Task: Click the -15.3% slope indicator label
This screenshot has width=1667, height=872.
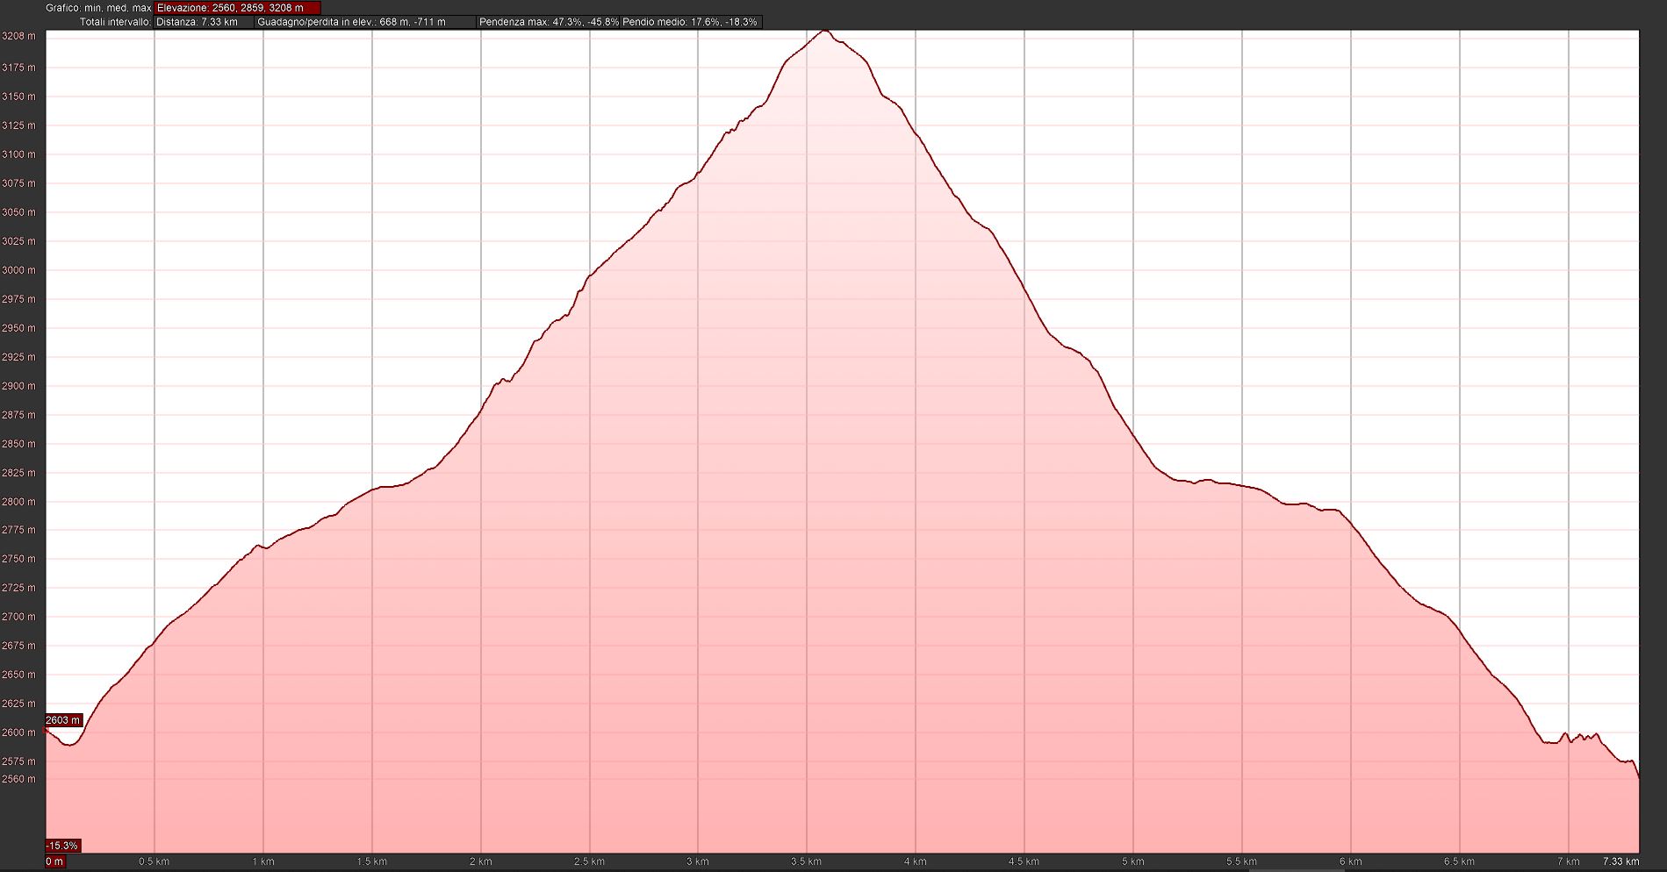Action: coord(63,846)
